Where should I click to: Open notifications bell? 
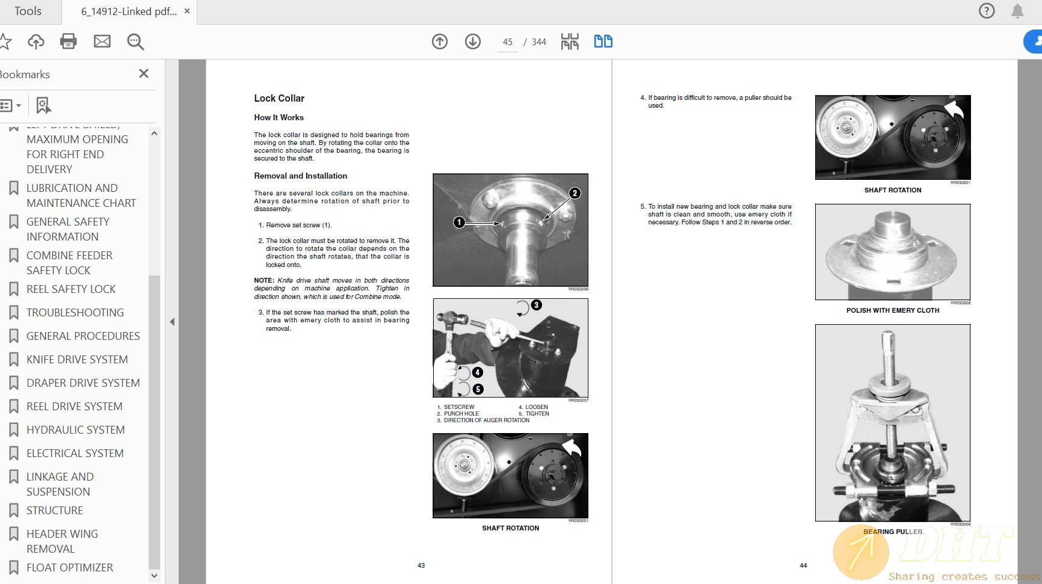pyautogui.click(x=1017, y=11)
